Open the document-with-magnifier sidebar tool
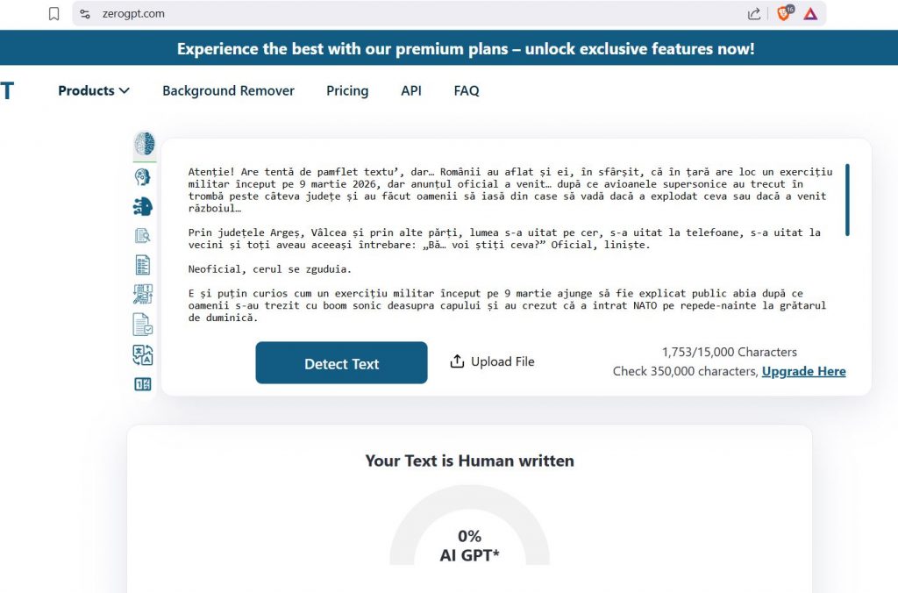 click(142, 235)
